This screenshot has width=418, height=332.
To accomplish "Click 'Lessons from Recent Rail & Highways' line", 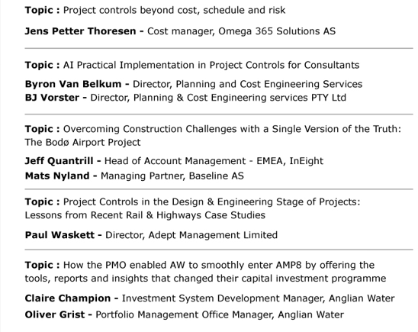I will pyautogui.click(x=145, y=215).
